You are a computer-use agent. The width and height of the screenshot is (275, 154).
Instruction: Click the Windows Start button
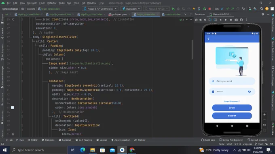[5, 150]
